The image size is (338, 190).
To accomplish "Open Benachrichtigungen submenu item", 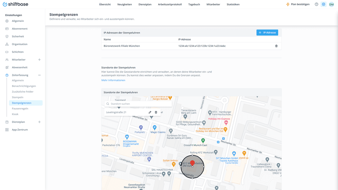I will [x=24, y=86].
